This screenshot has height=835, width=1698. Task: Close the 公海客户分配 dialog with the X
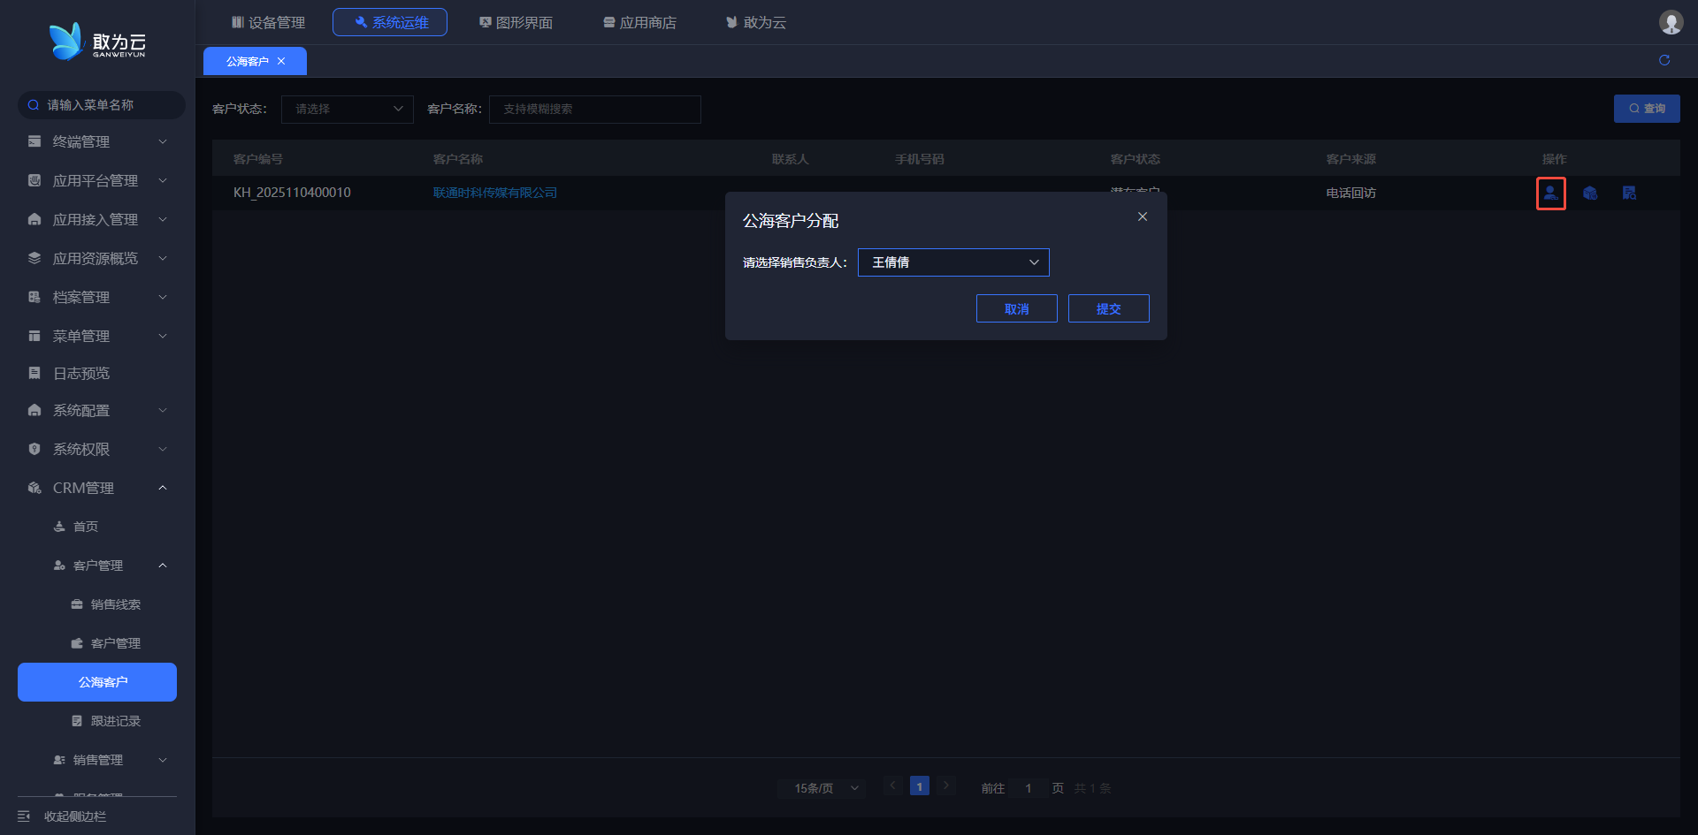(x=1143, y=216)
